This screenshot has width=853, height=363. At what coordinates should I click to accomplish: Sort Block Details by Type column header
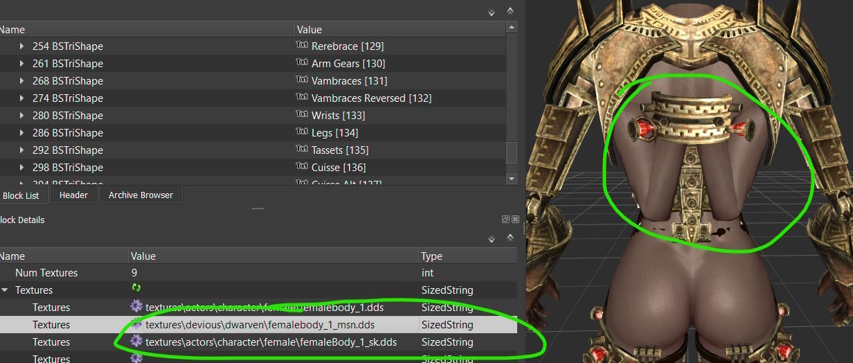coord(468,256)
